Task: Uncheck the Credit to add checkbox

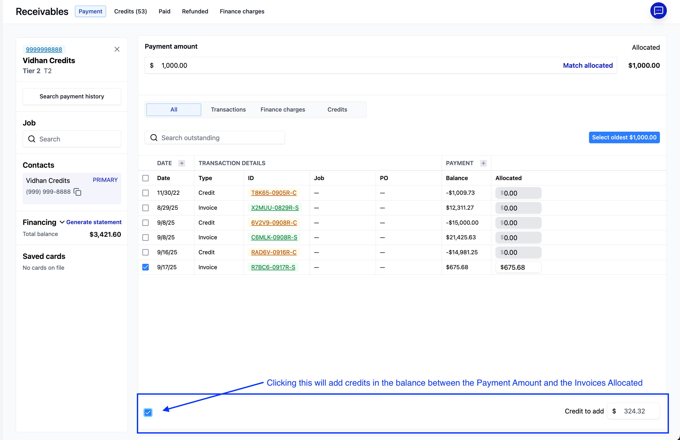Action: pyautogui.click(x=148, y=412)
